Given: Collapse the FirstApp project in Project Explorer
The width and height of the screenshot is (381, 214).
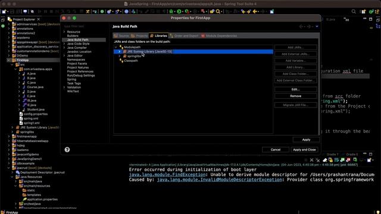Looking at the screenshot, I should coord(9,60).
